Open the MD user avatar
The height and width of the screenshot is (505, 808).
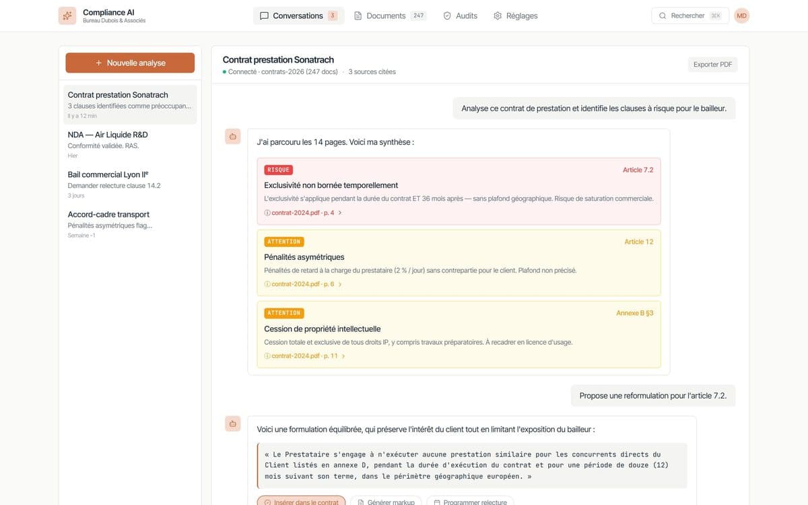pyautogui.click(x=742, y=15)
